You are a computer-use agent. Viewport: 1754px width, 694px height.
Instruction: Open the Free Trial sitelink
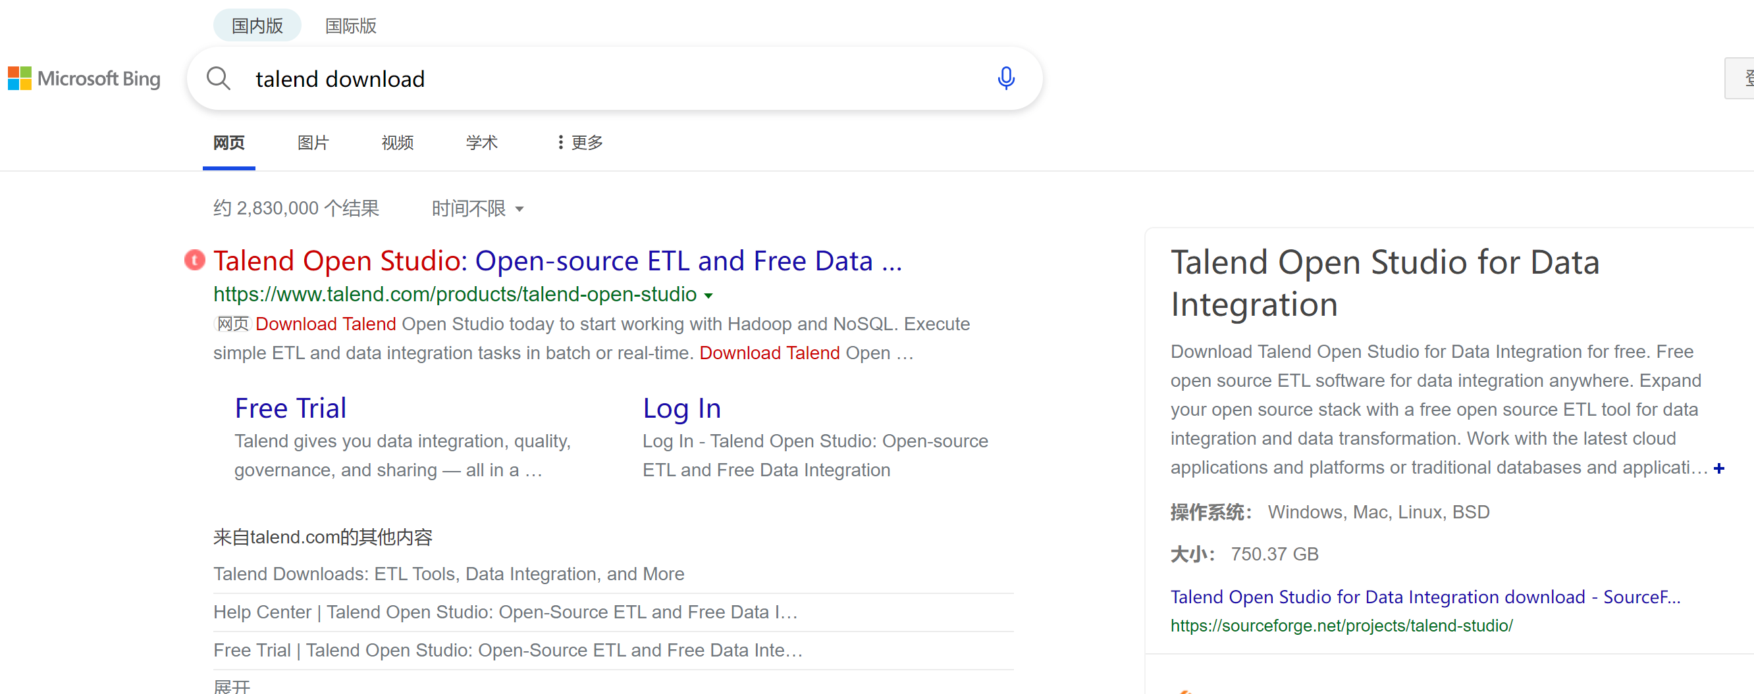[x=291, y=409]
